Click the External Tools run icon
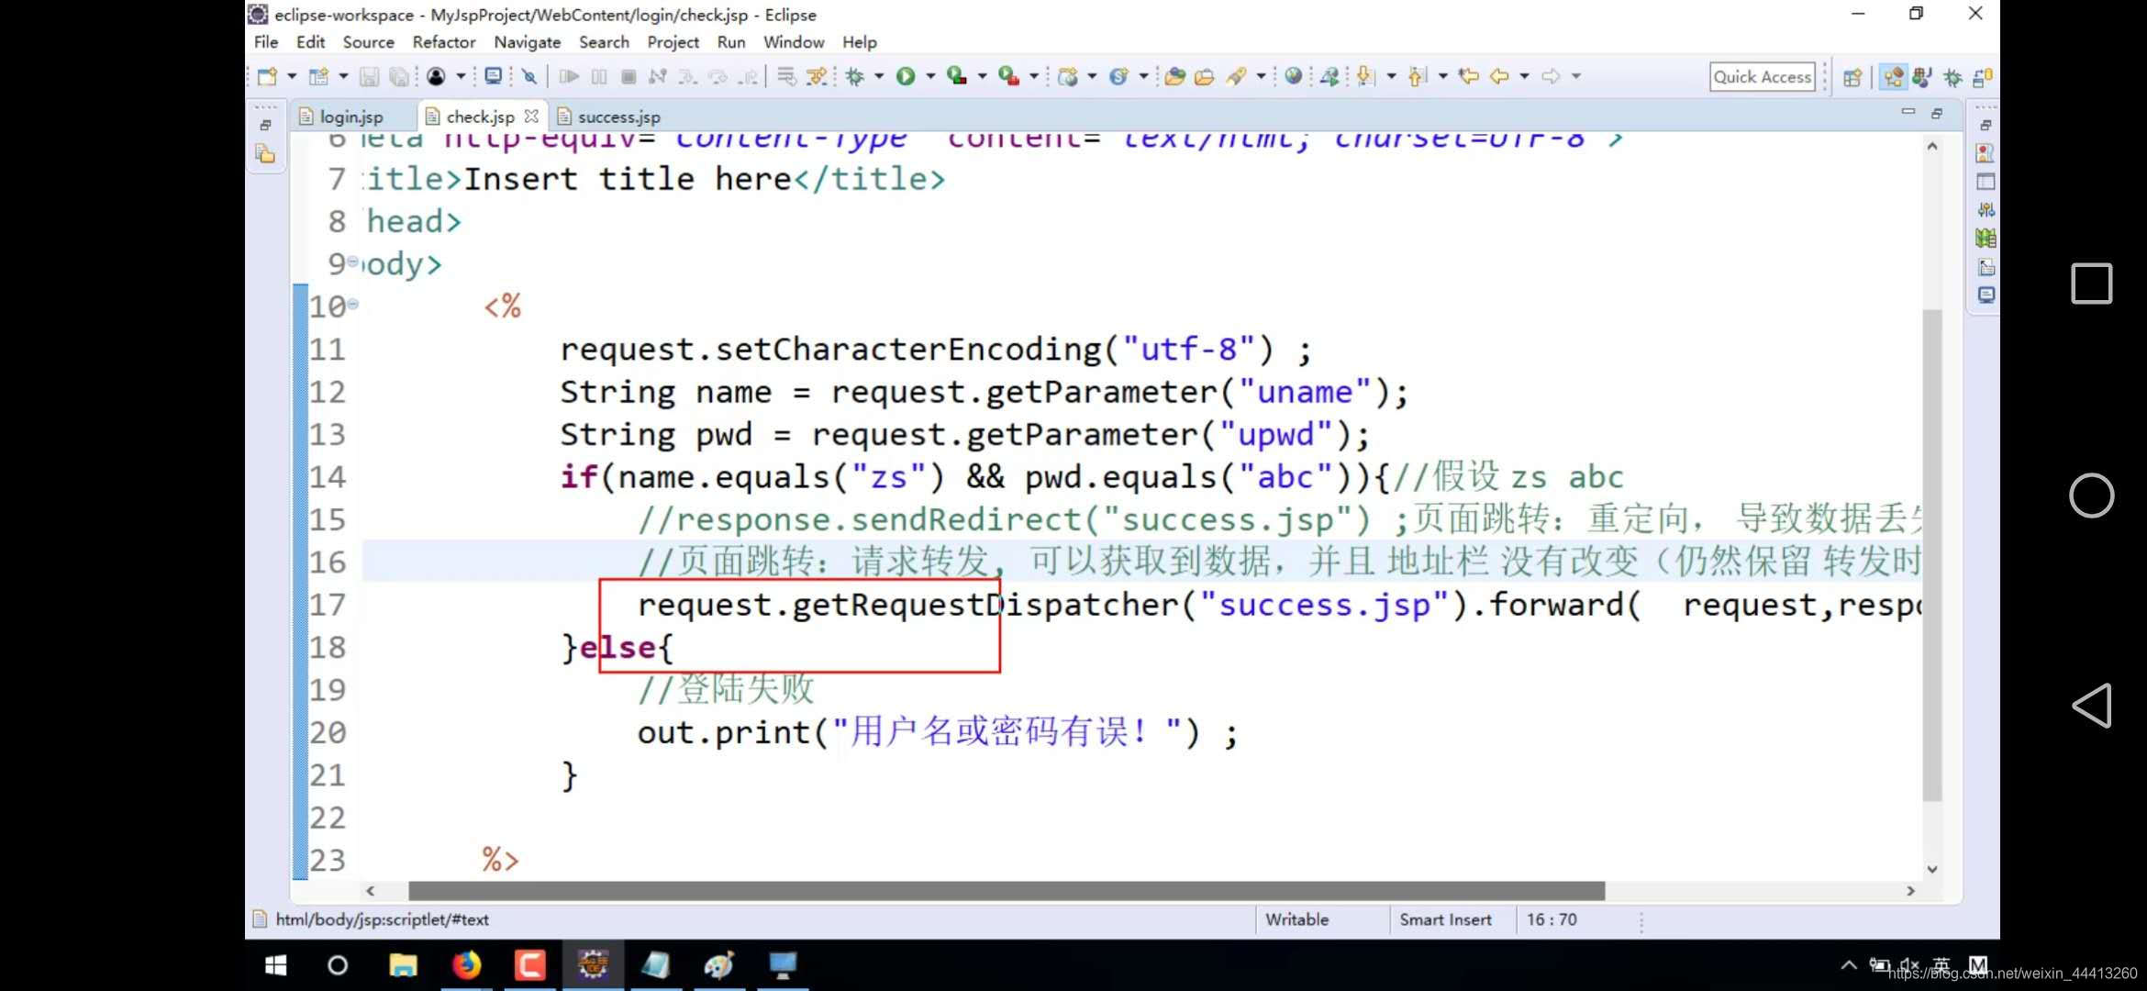Screen dimensions: 2147x991 (1008, 77)
